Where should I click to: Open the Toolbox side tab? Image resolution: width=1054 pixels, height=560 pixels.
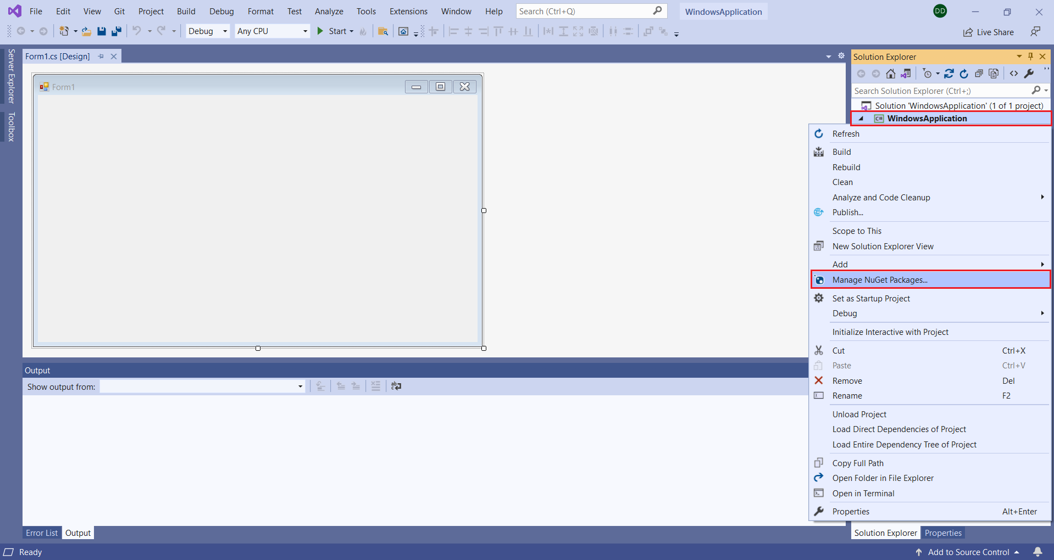[11, 127]
